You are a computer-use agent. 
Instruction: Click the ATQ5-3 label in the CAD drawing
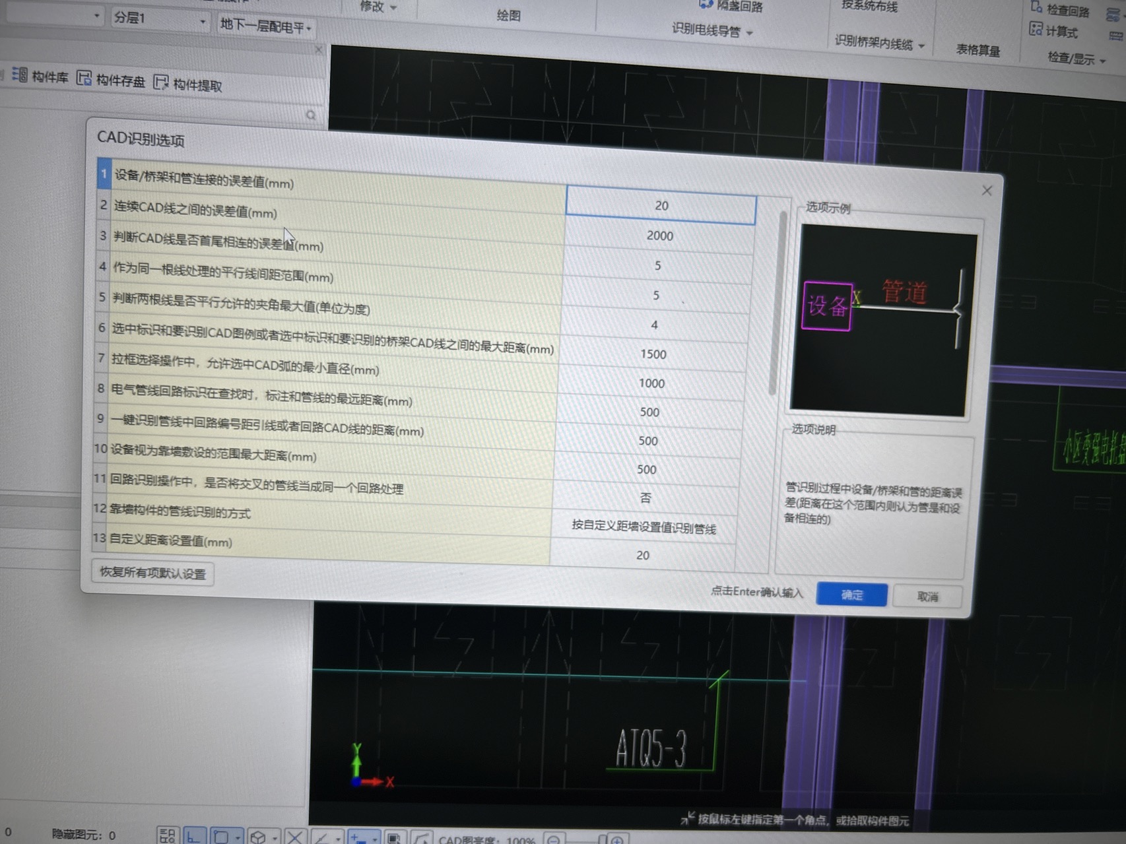click(651, 748)
